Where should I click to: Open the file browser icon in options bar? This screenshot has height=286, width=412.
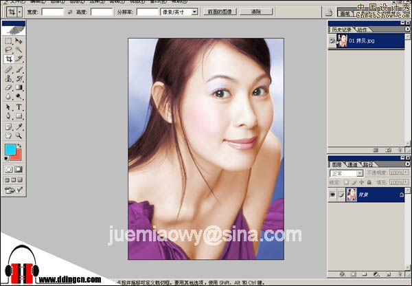point(329,12)
